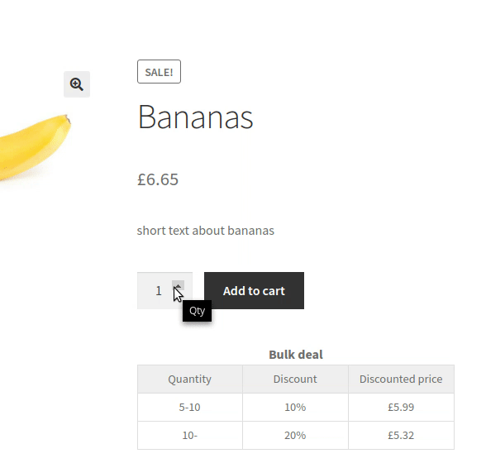Select the 5-10 quantity tier cell

point(190,407)
